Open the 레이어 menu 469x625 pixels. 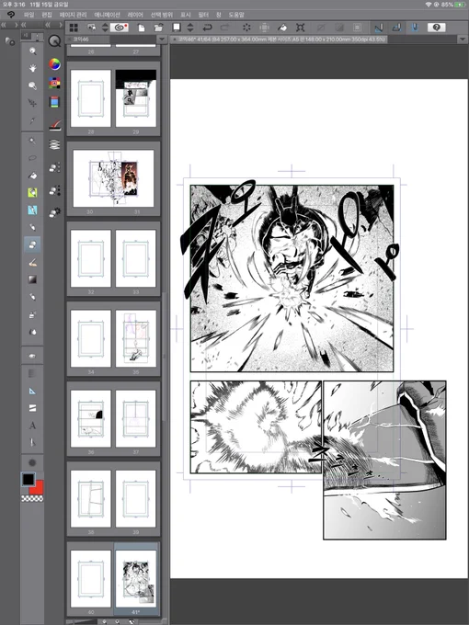pos(135,15)
